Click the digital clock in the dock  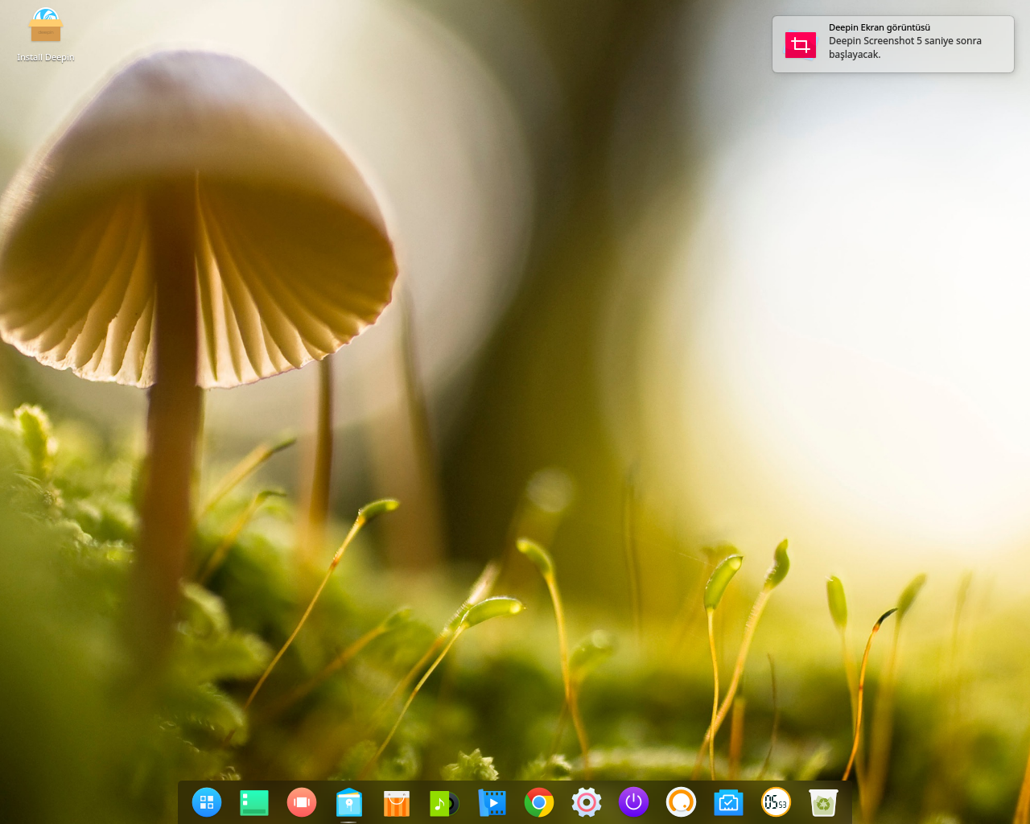click(x=776, y=802)
